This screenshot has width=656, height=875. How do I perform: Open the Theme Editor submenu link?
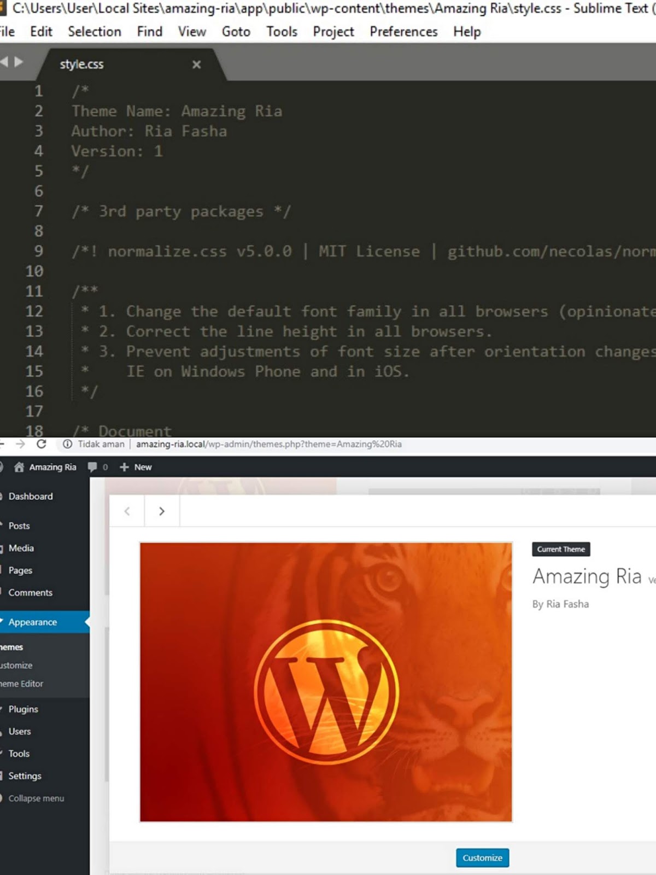[x=22, y=684]
